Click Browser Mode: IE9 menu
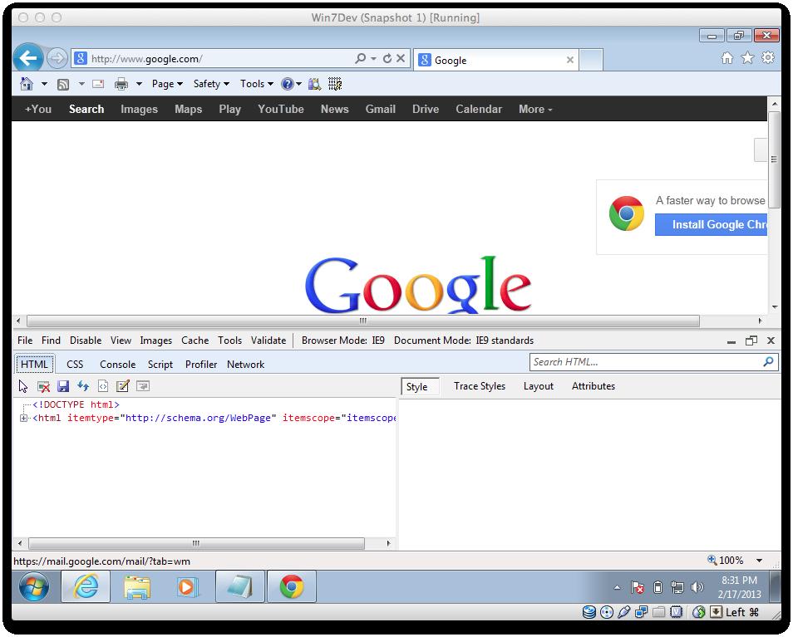This screenshot has height=637, width=793. click(x=343, y=341)
